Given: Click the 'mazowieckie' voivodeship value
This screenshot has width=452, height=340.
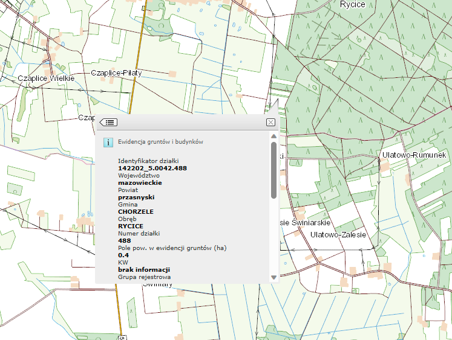Looking at the screenshot, I should pos(140,182).
